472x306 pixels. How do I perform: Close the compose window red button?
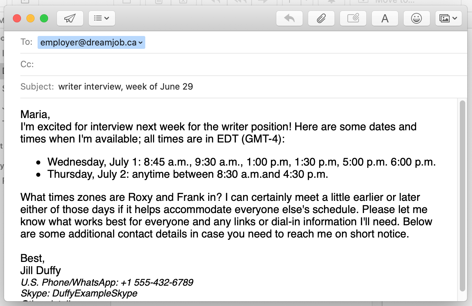click(17, 18)
